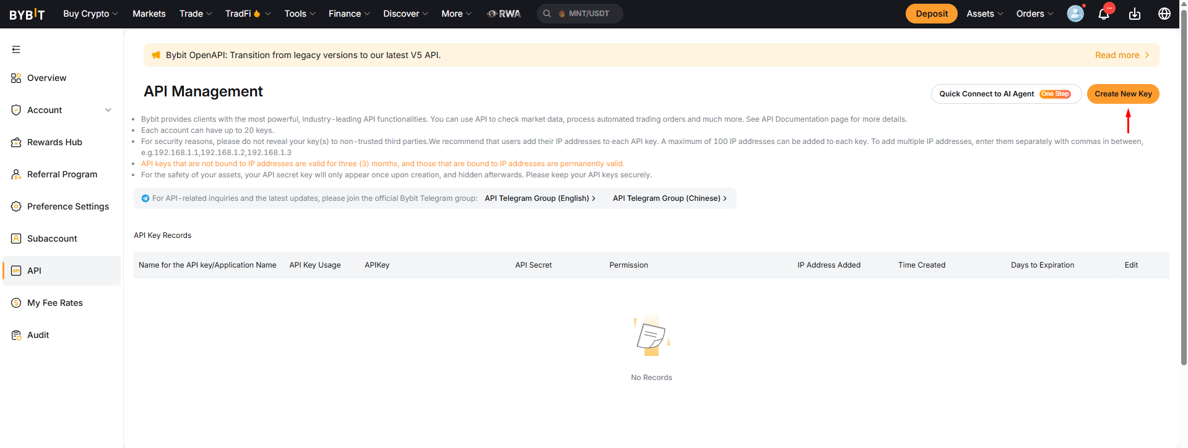
Task: Click the API sidebar icon
Action: click(16, 271)
